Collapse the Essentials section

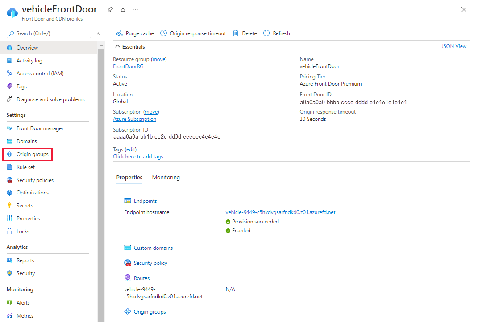117,47
